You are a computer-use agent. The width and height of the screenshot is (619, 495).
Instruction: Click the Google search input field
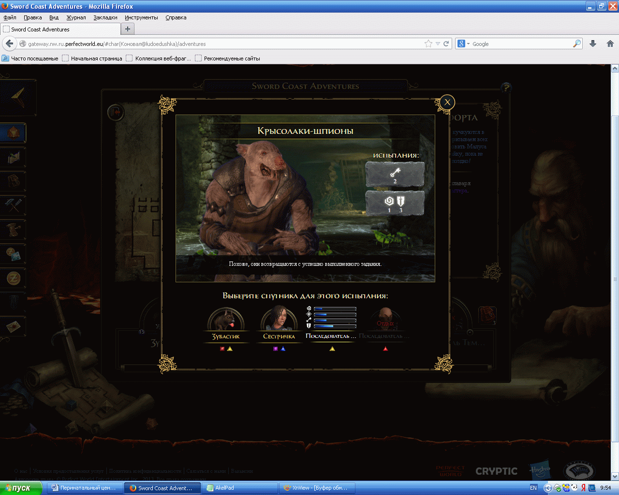[521, 44]
